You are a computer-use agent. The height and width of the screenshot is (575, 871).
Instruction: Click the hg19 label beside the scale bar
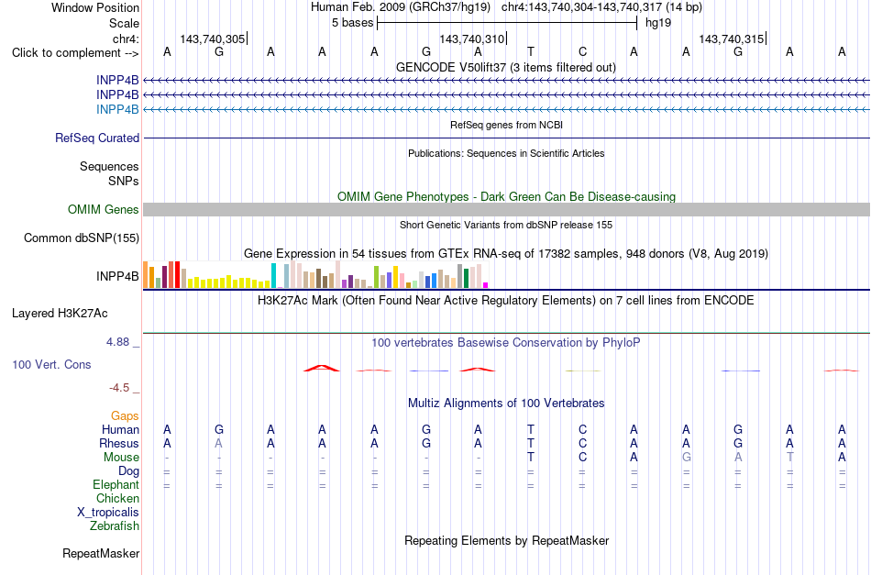click(658, 23)
